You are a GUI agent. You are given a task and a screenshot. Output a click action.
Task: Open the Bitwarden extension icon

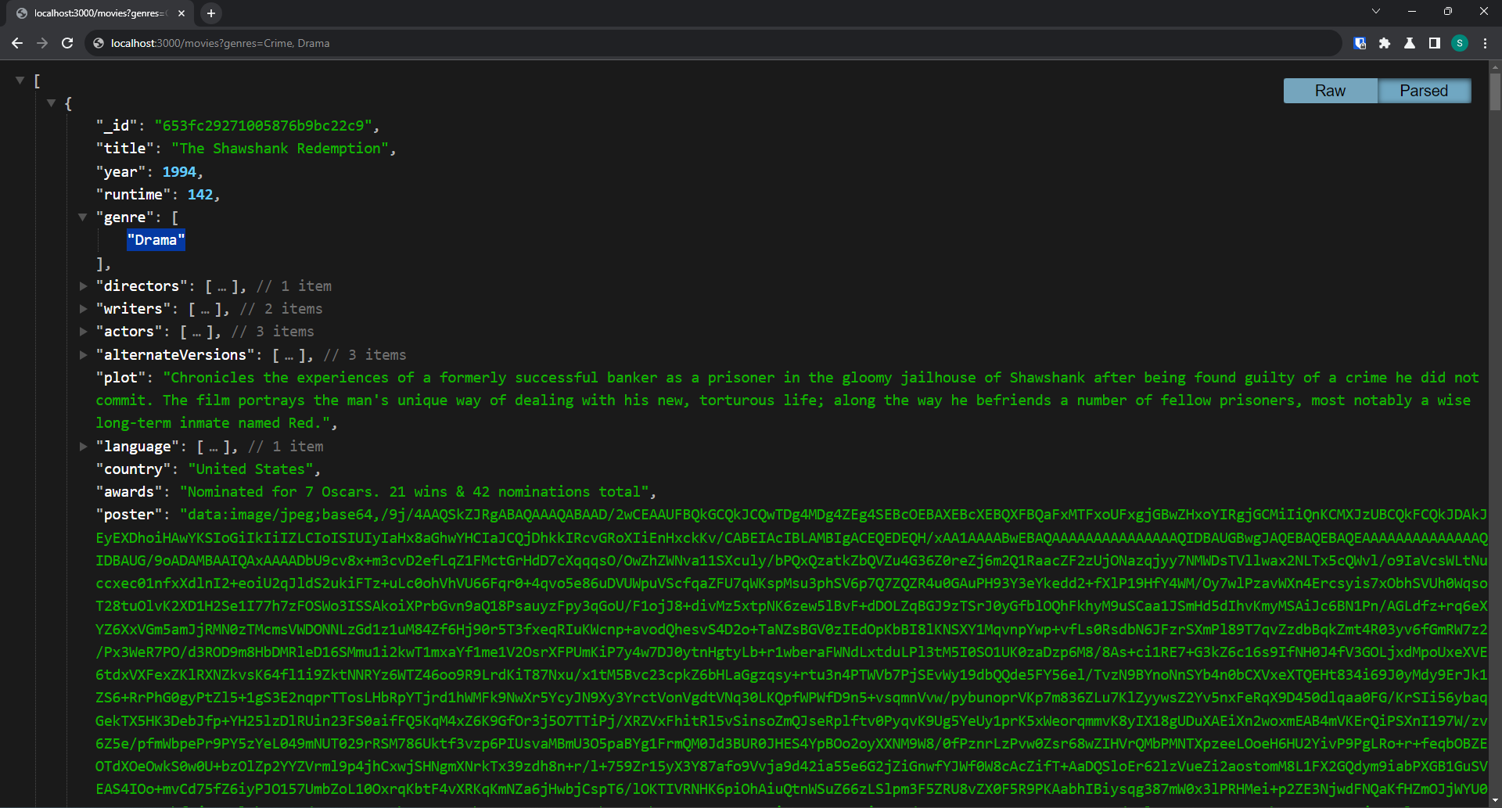point(1360,43)
